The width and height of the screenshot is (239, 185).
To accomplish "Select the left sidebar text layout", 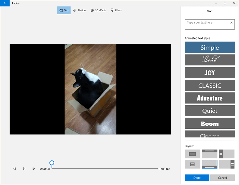I will (226, 154).
